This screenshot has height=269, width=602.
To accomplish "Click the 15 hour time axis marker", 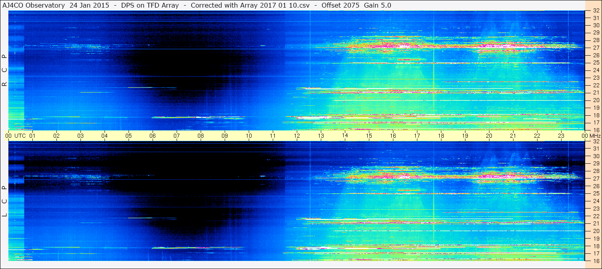I will 369,136.
